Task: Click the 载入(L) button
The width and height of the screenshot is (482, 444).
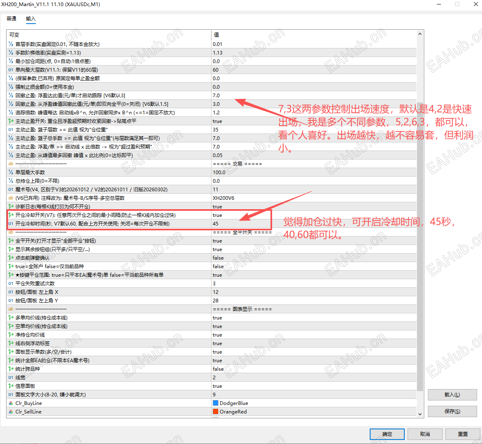Action: [452, 395]
